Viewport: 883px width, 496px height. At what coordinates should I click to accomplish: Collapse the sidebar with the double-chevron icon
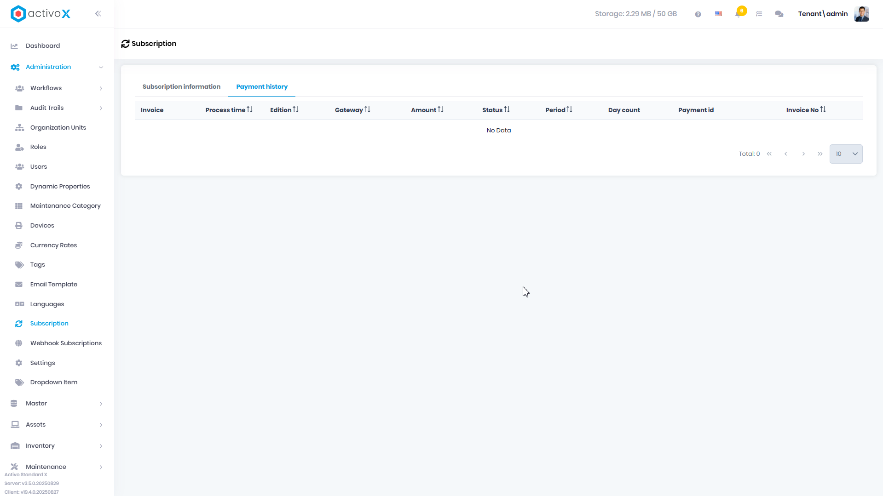point(98,14)
